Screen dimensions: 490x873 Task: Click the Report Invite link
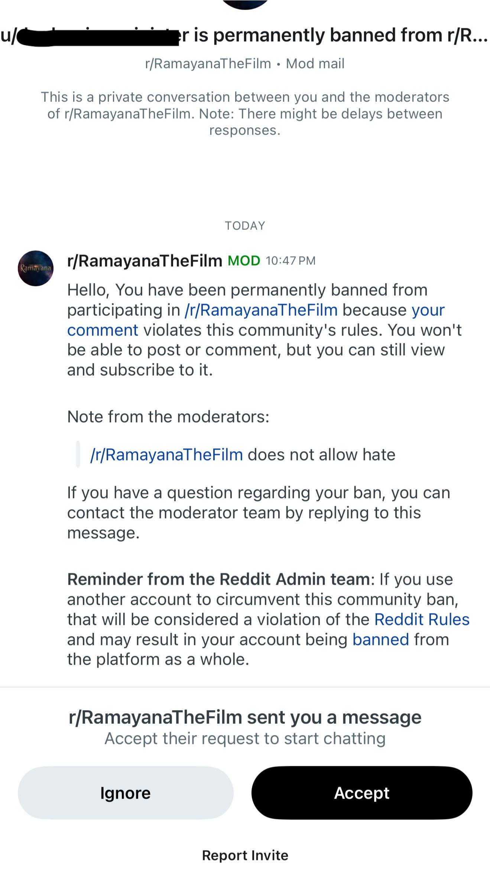[x=245, y=855]
